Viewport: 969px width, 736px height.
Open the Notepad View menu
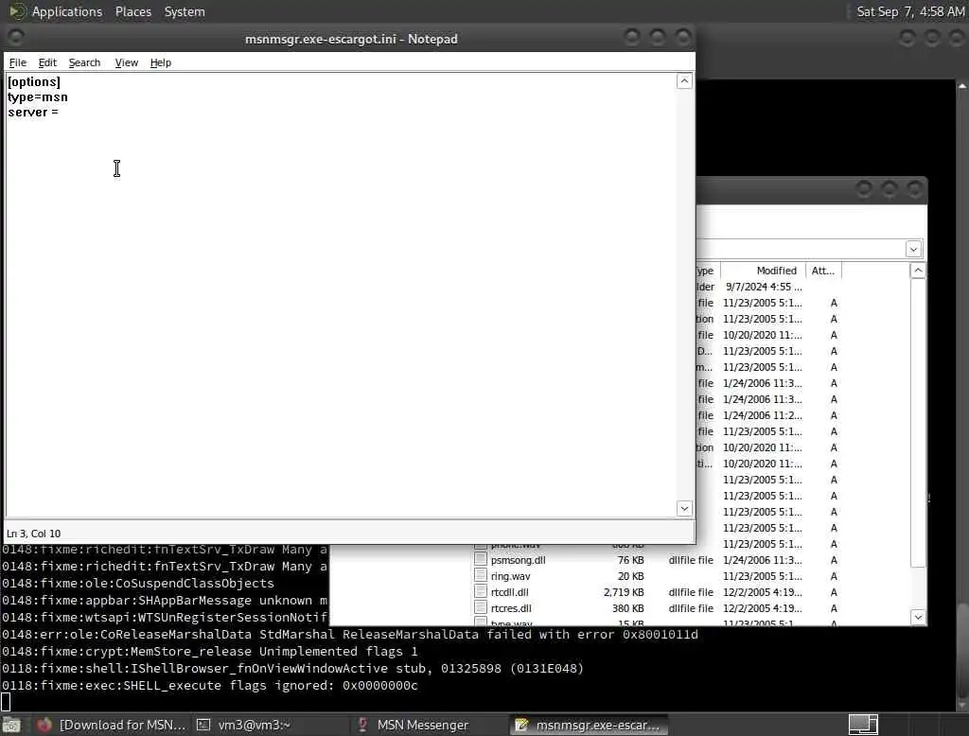126,62
